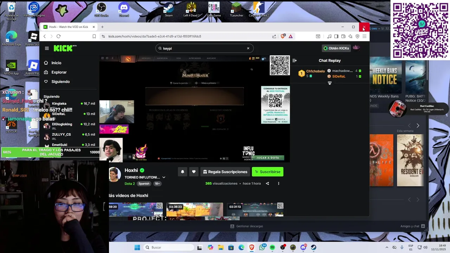Open the browser media playlist music icon
The width and height of the screenshot is (450, 253).
pos(329,36)
